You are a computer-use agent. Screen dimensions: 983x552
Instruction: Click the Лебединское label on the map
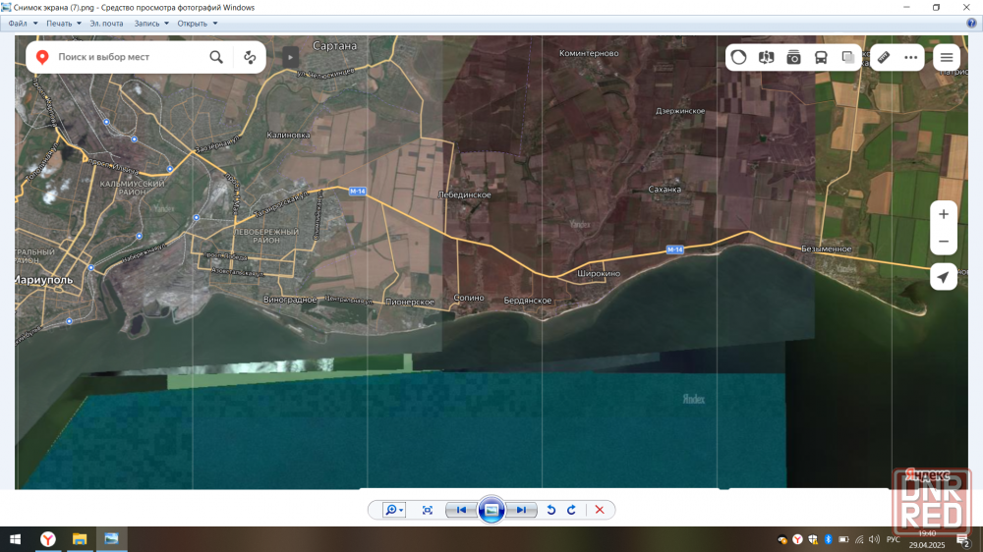(465, 194)
